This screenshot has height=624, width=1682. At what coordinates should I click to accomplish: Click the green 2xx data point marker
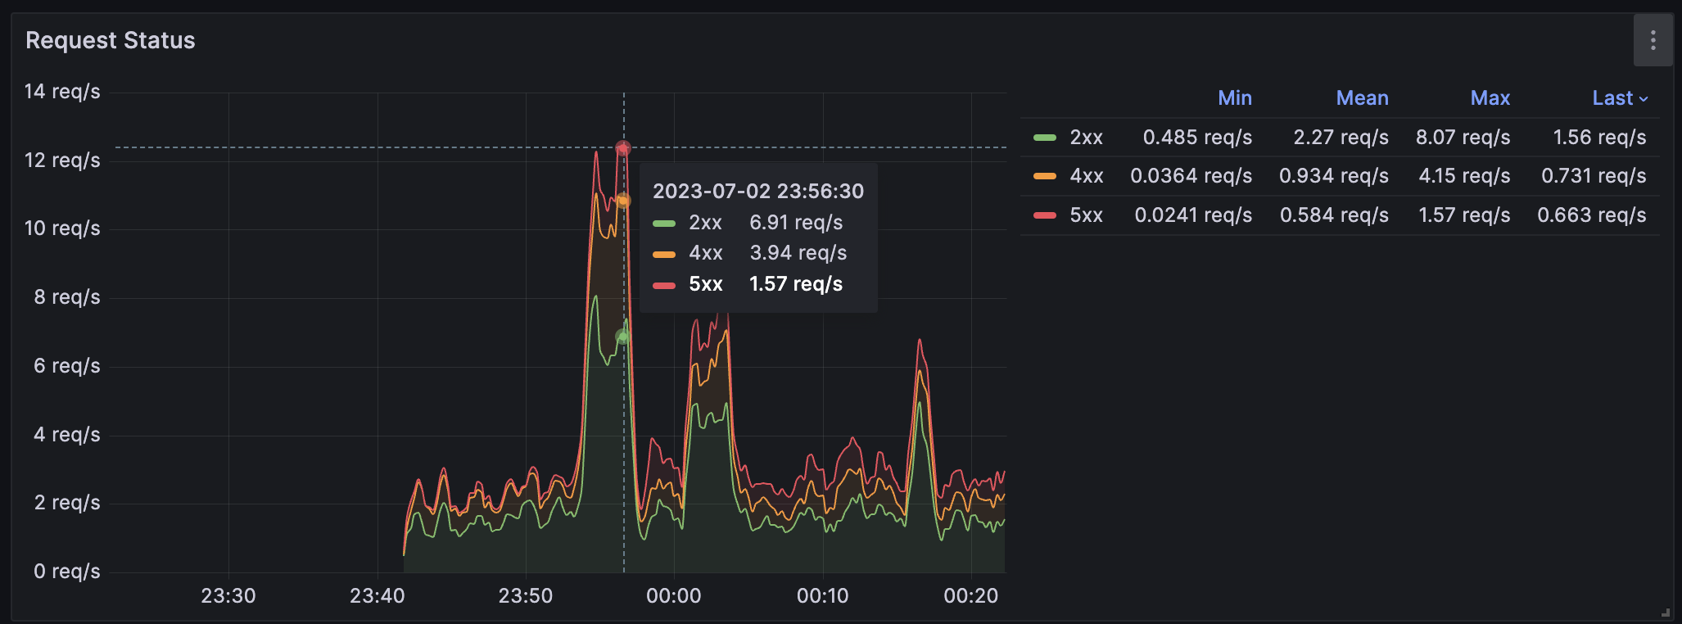click(623, 337)
